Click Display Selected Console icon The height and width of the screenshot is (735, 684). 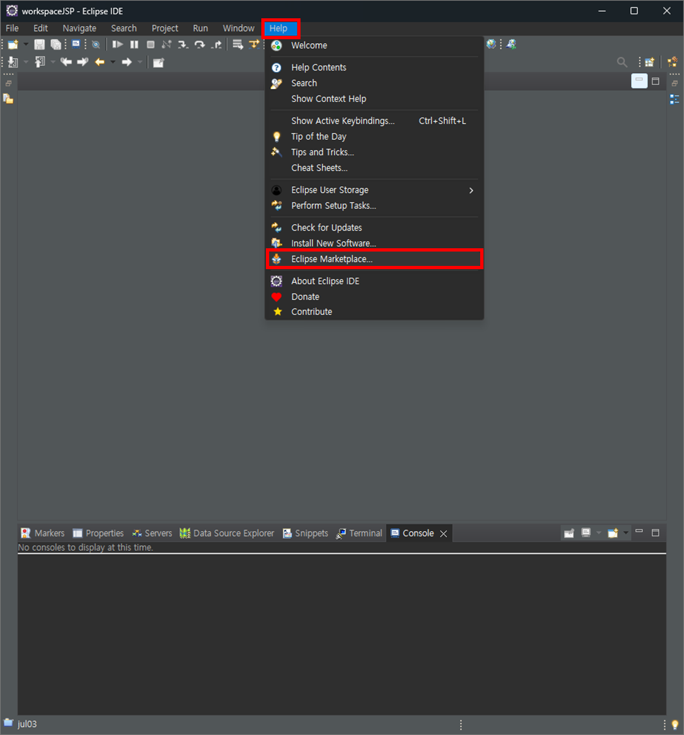[x=586, y=533]
